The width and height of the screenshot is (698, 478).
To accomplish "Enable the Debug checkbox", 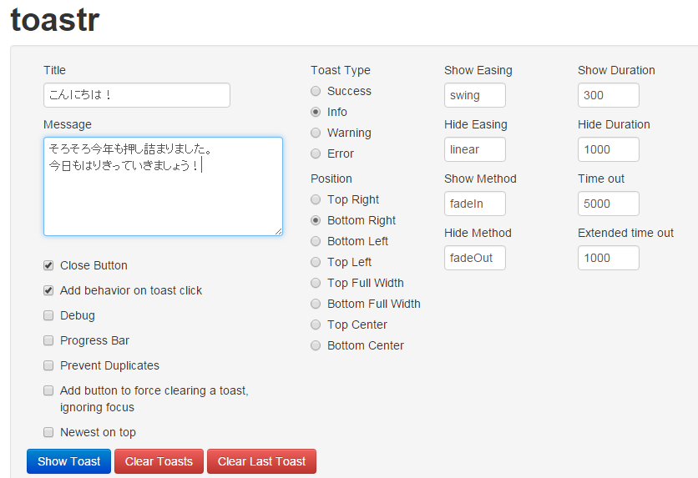I will [48, 315].
